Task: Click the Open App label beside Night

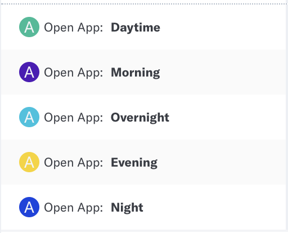Action: 74,208
